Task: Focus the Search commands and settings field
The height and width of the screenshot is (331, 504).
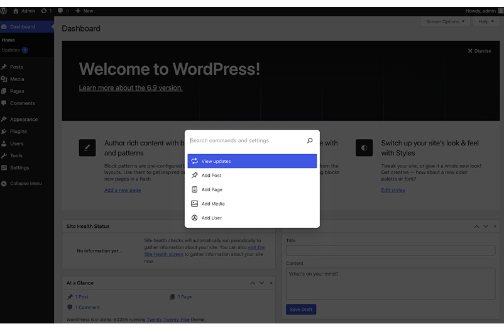Action: click(247, 140)
